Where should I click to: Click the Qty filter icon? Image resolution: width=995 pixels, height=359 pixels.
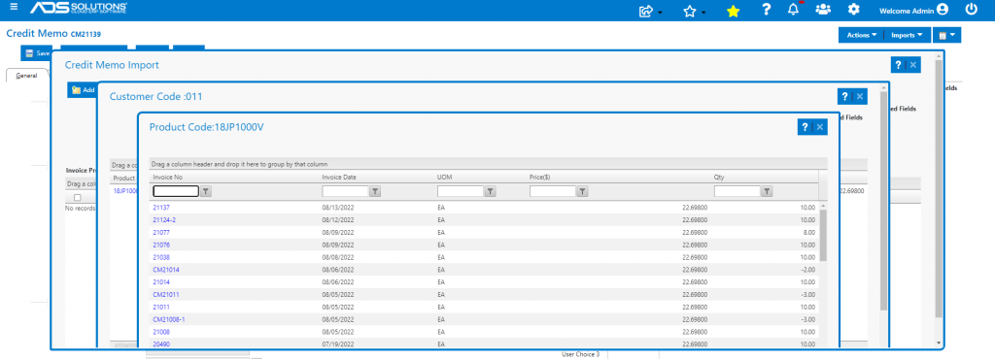(x=768, y=191)
